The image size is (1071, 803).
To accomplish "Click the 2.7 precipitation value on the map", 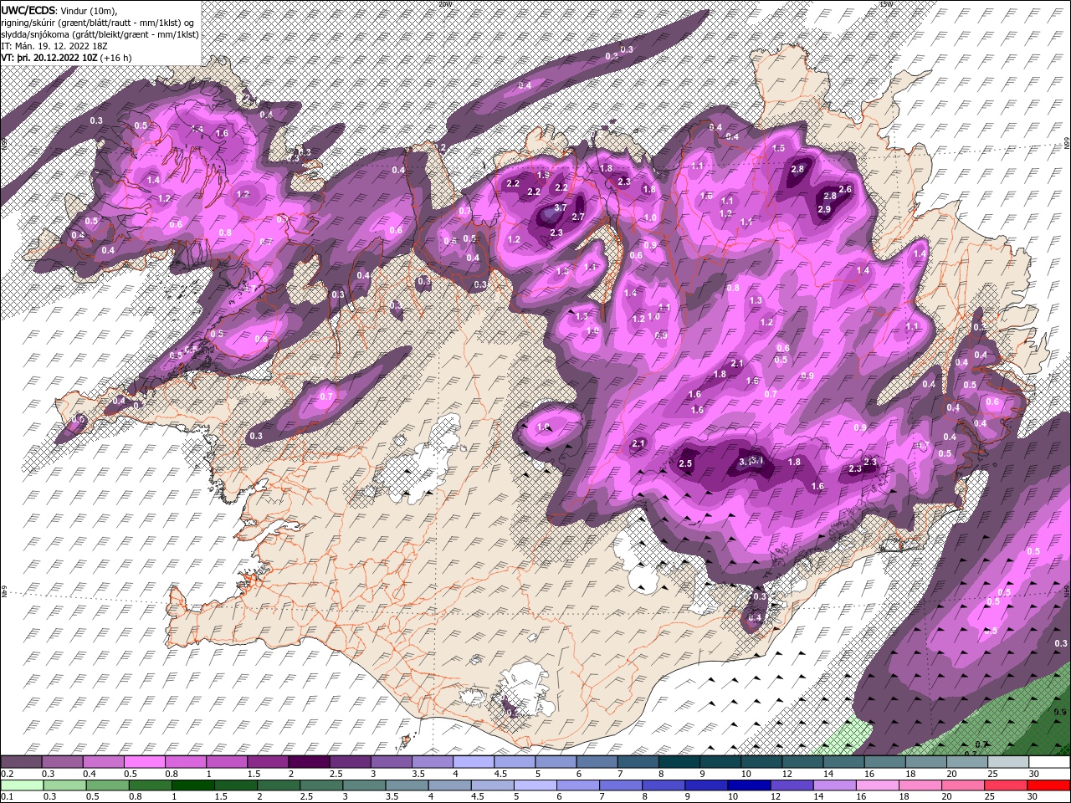I will [577, 217].
